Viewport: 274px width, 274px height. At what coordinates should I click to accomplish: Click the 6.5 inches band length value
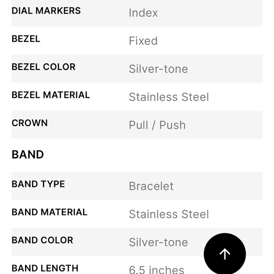point(156,270)
